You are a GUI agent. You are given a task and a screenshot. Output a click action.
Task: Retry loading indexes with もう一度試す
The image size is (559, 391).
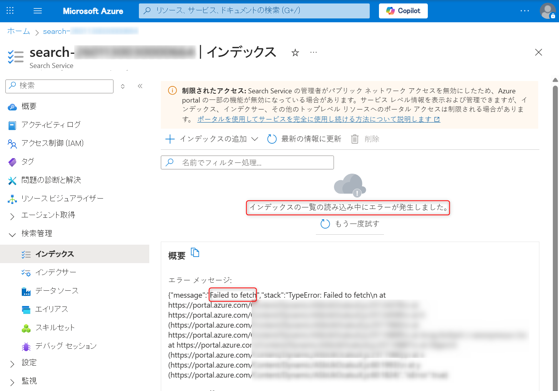click(x=350, y=224)
